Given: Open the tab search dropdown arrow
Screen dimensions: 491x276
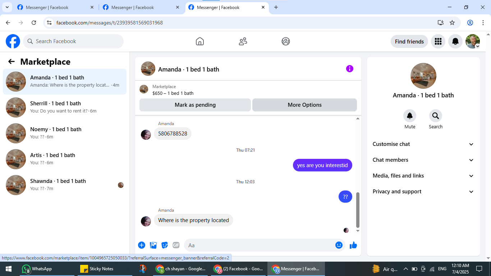Looking at the screenshot, I should [x=7, y=7].
